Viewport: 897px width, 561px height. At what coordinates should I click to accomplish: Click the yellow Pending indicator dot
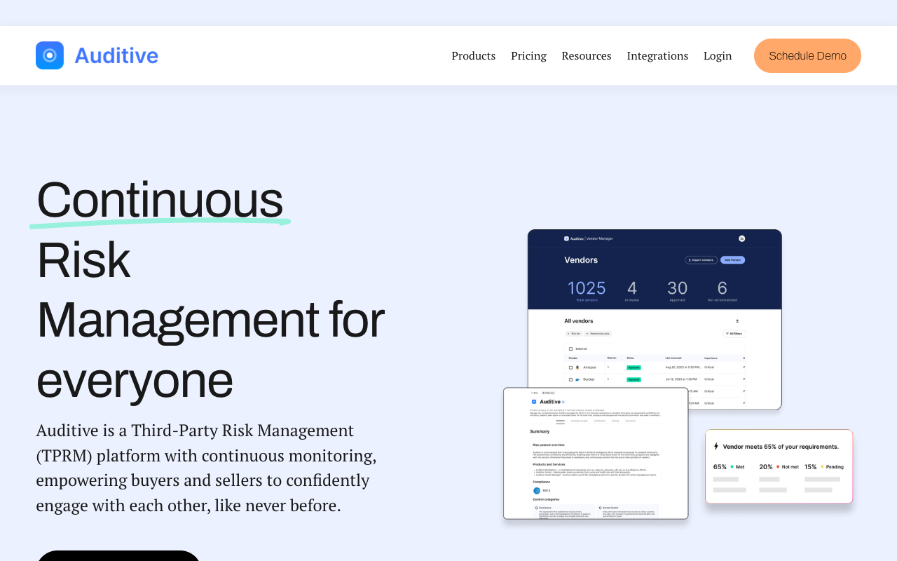(822, 466)
